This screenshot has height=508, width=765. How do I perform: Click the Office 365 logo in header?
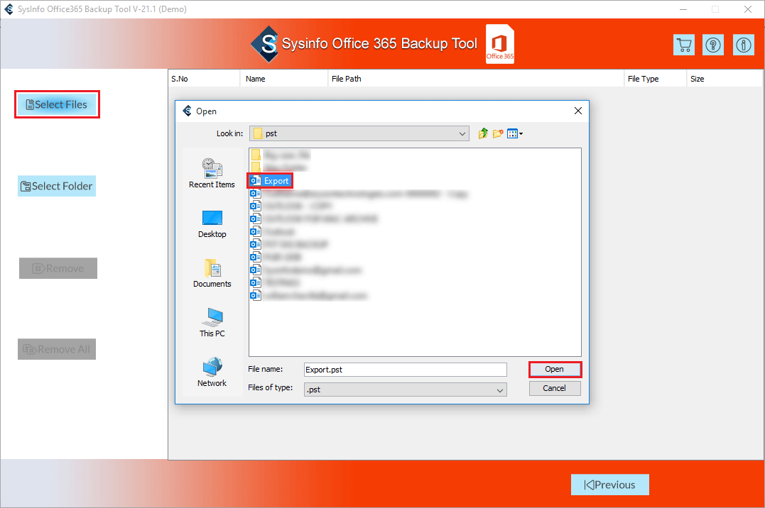[500, 44]
